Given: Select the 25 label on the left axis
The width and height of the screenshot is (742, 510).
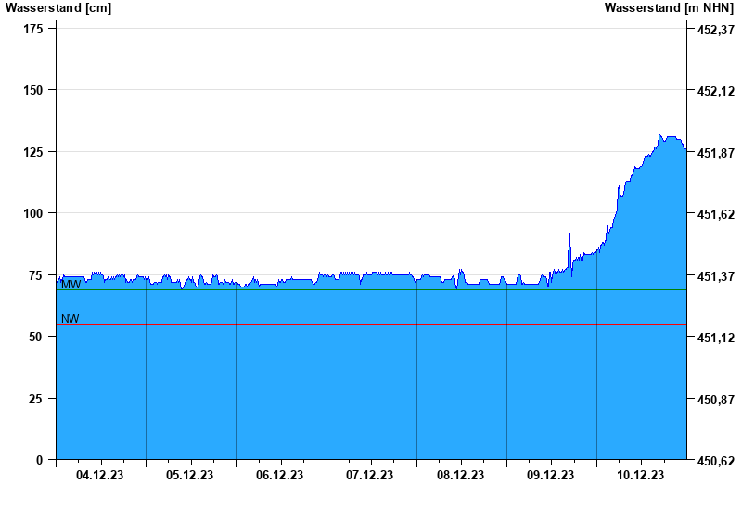Looking at the screenshot, I should pos(36,399).
